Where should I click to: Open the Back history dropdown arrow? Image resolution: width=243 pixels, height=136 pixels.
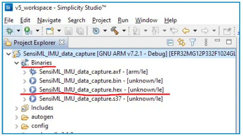(x=195, y=30)
